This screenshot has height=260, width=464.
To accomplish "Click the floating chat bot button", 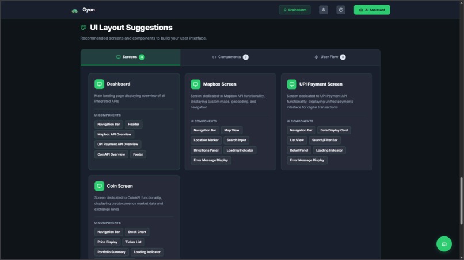I will pyautogui.click(x=444, y=244).
